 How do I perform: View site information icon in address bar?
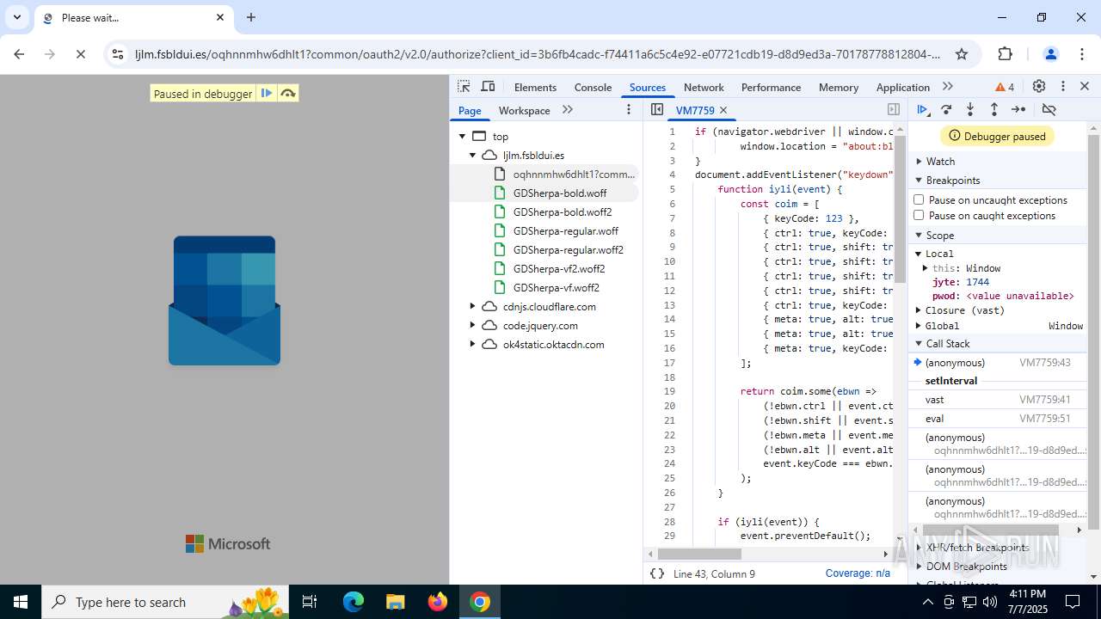pos(118,54)
